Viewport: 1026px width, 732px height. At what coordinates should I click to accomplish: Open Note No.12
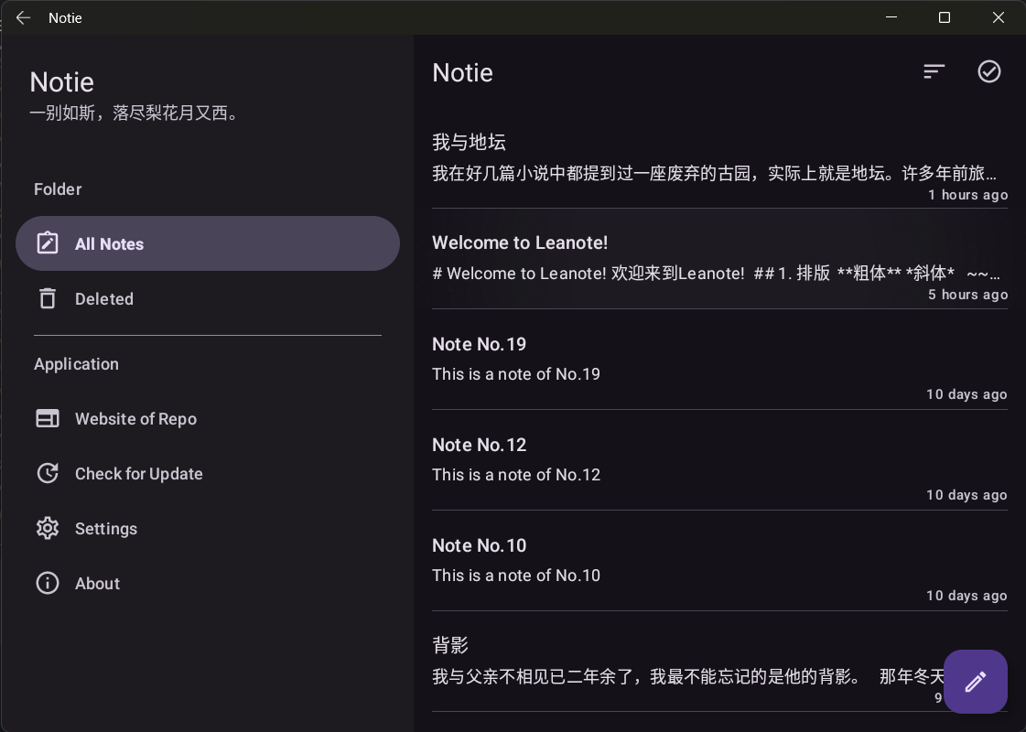pos(719,460)
